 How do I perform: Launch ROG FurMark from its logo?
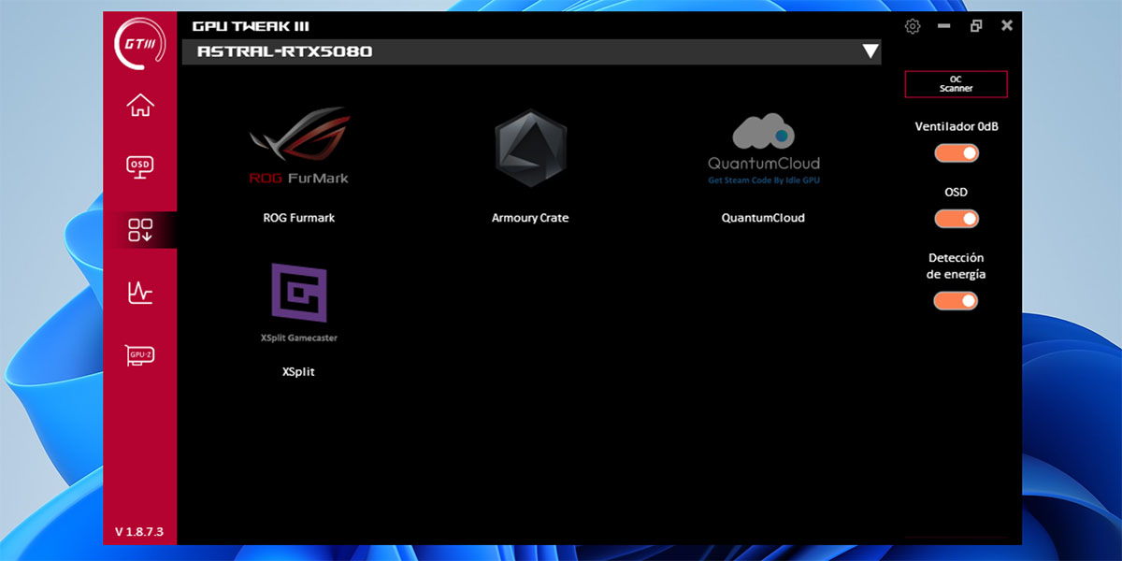299,145
